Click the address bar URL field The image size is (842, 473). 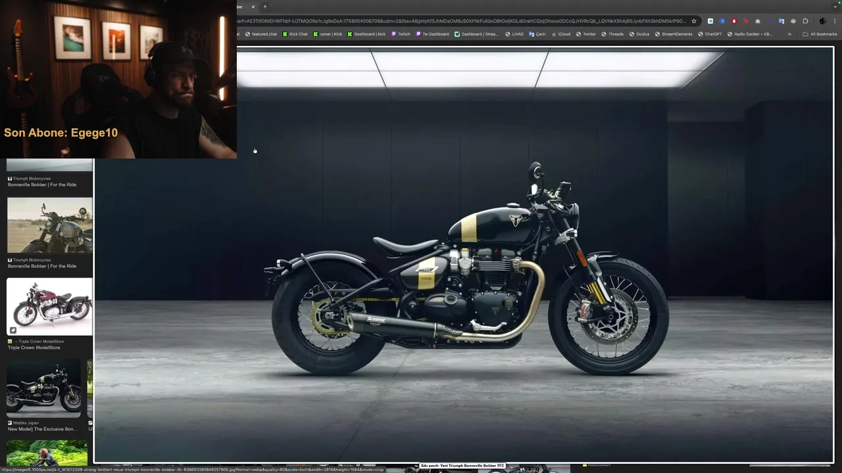pos(460,21)
